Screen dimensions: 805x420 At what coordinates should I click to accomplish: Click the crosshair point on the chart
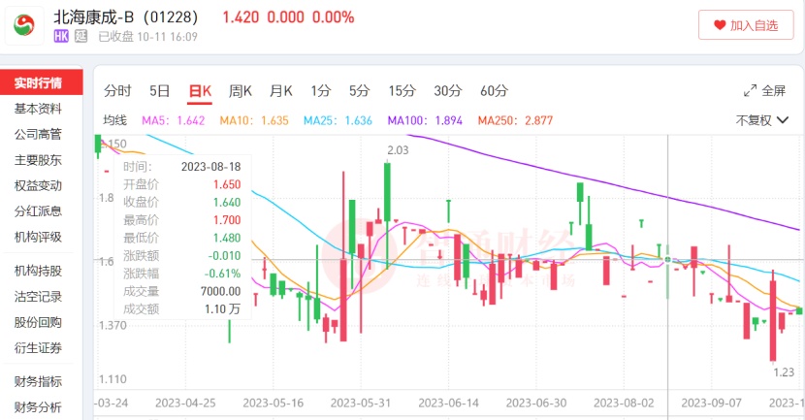668,260
